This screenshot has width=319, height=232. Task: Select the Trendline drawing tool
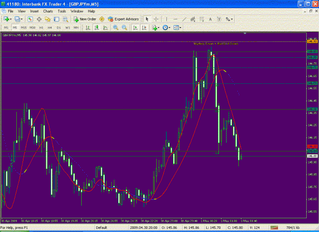[184, 19]
